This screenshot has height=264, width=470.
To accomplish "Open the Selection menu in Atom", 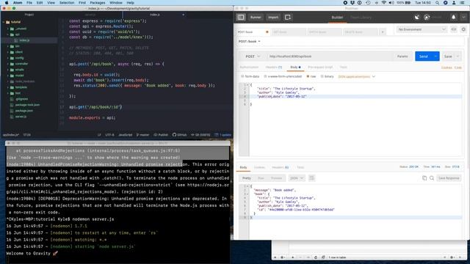I will tap(67, 3).
